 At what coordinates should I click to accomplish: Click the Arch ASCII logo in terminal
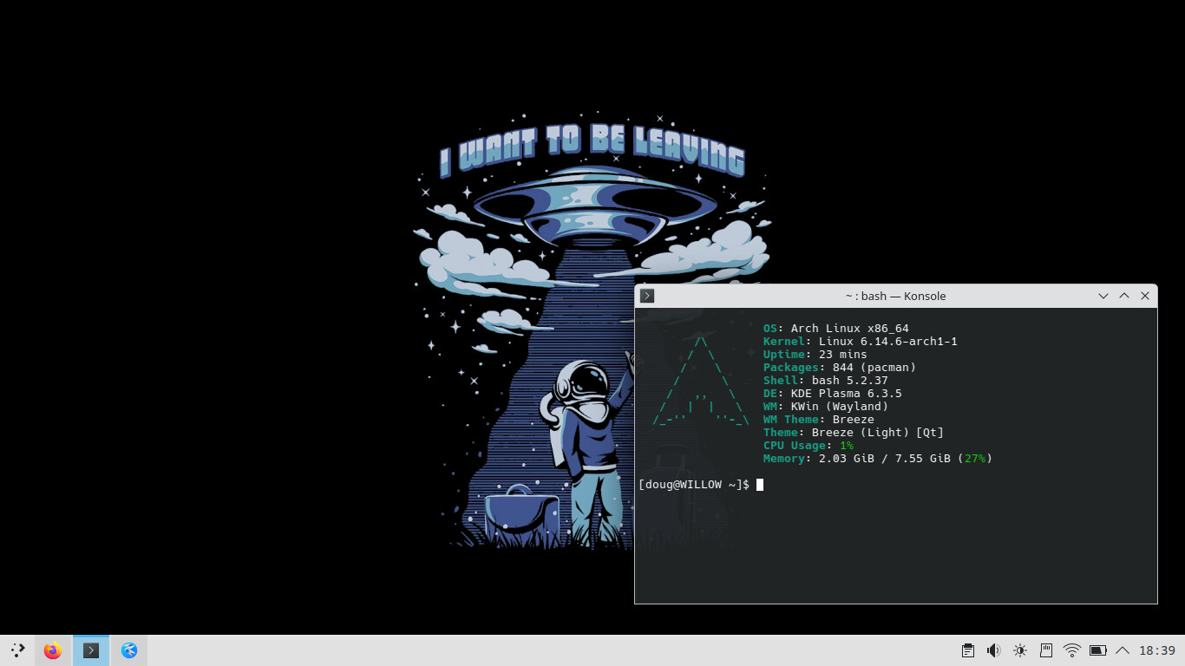701,381
